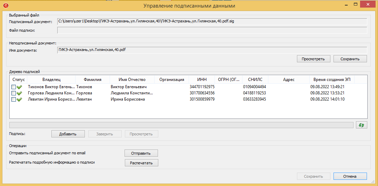This screenshot has width=378, height=186.
Task: Sort by Время создания ЭП column
Action: [332, 80]
